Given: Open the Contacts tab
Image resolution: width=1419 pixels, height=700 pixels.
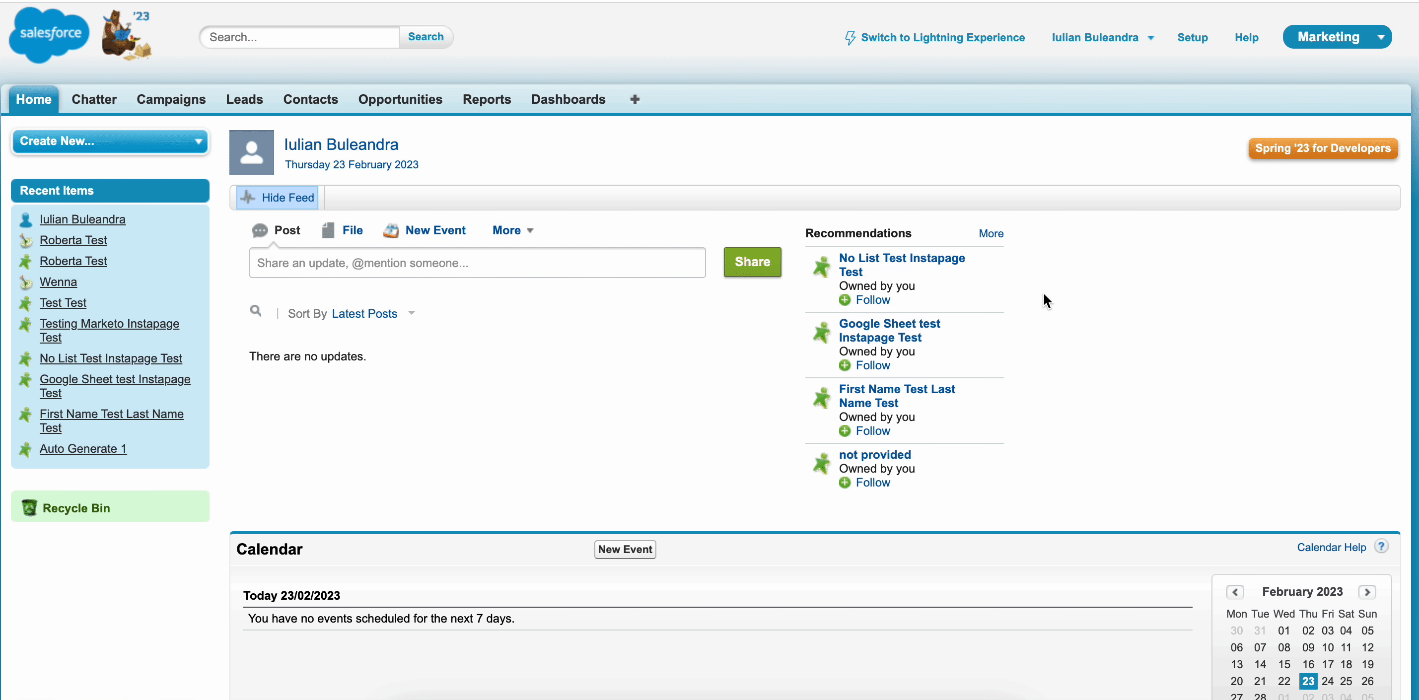Looking at the screenshot, I should [311, 99].
